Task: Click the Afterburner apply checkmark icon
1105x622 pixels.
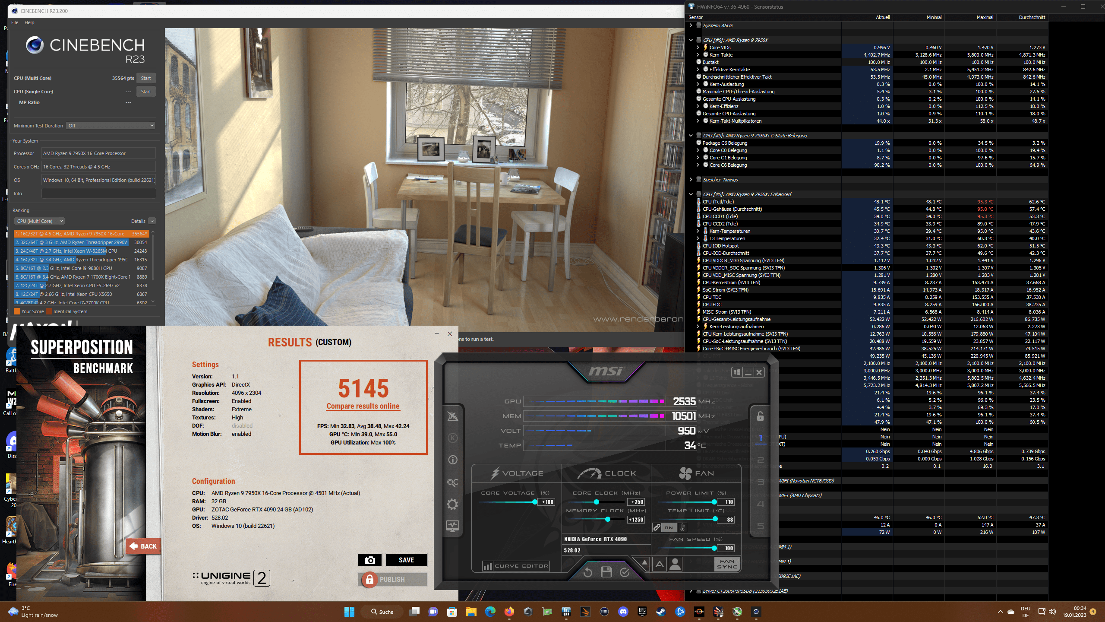Action: coord(625,572)
